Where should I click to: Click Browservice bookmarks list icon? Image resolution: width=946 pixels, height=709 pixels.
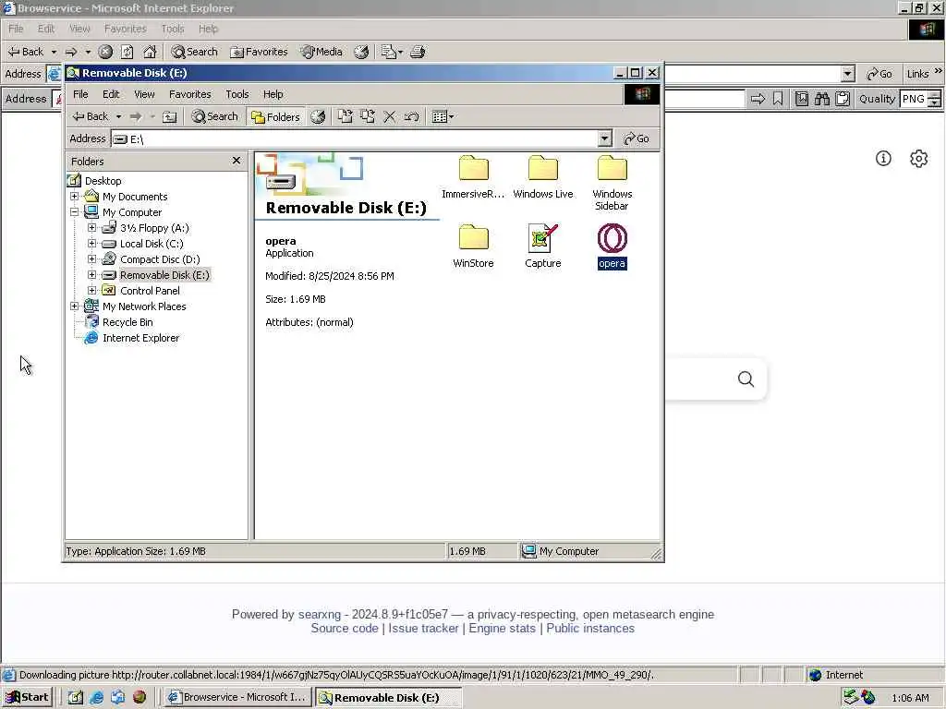click(802, 98)
